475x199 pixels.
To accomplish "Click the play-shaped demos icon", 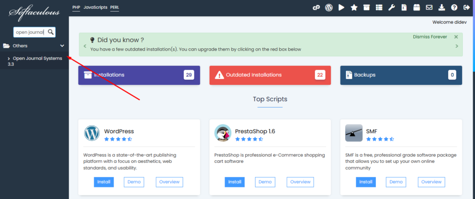I will tap(341, 7).
